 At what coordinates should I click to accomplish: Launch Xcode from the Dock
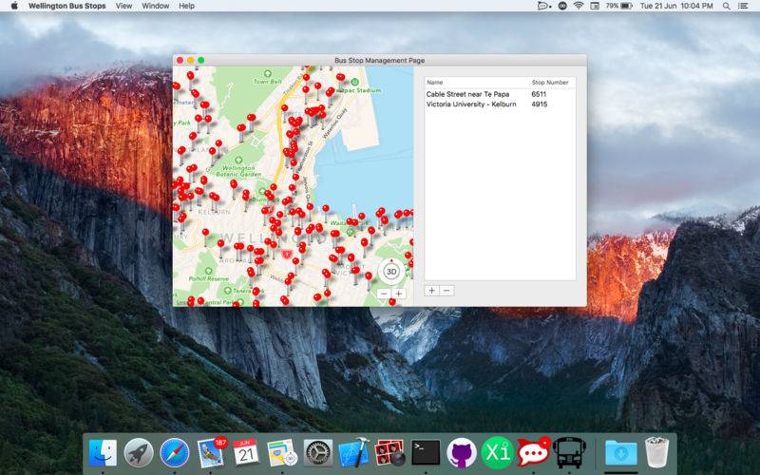353,451
